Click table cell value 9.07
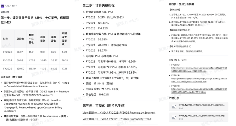The width and height of the screenshot is (236, 126). tap(42, 52)
